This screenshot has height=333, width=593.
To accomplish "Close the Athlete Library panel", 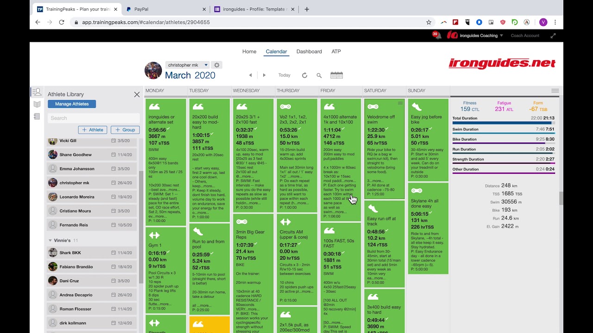I will (x=137, y=94).
